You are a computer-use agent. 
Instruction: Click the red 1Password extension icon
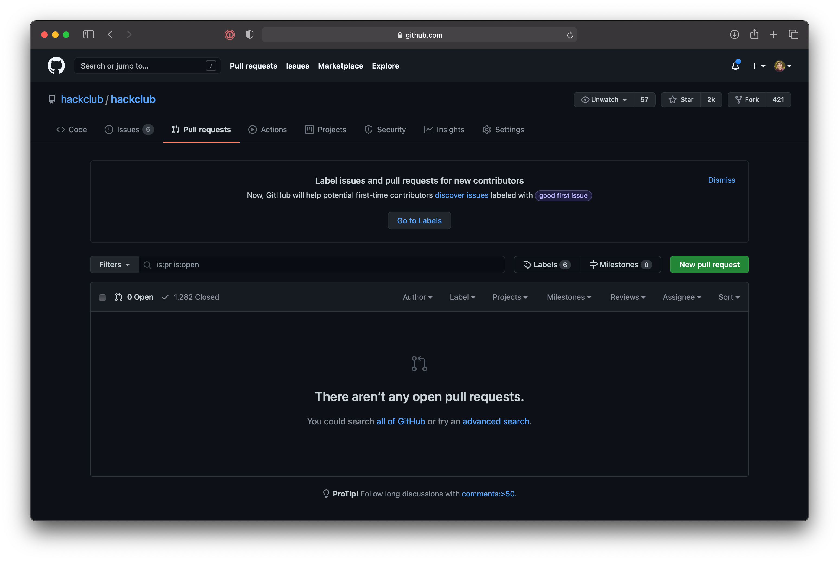pyautogui.click(x=230, y=35)
